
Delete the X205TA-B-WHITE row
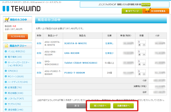tap(39, 44)
